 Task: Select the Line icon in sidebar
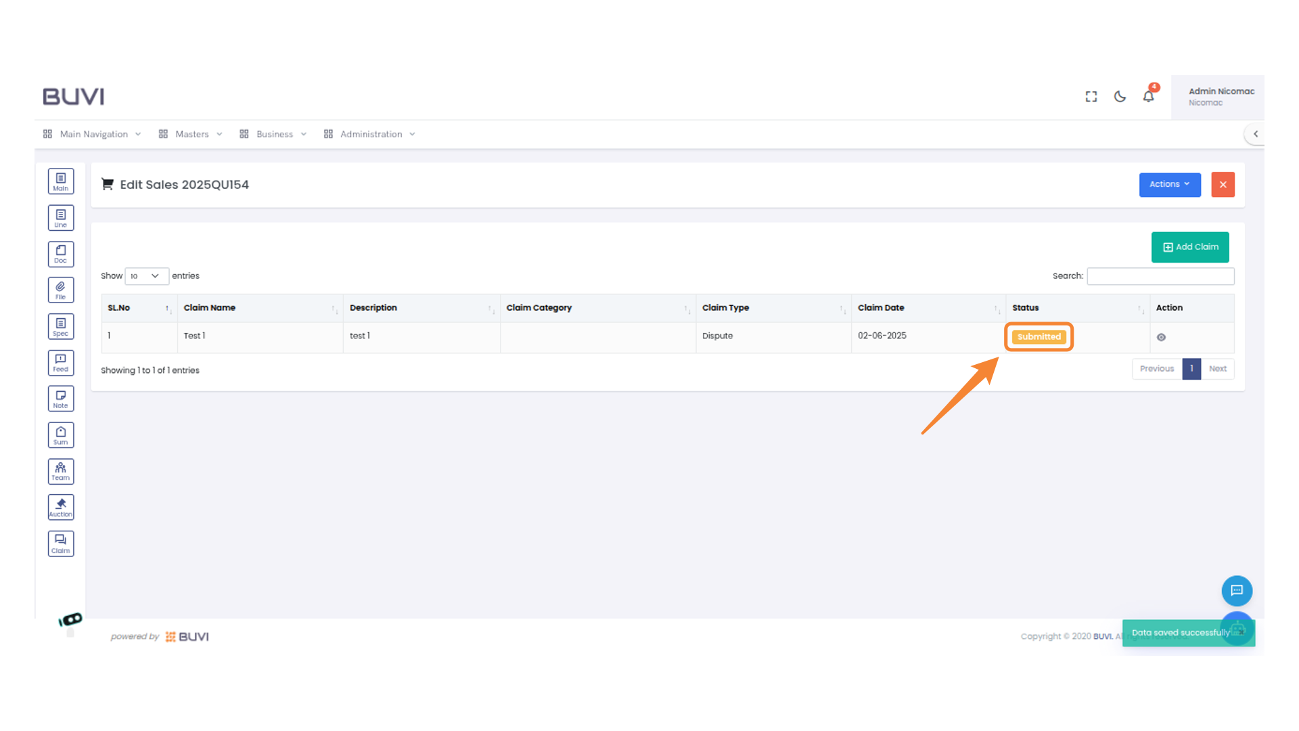coord(61,217)
